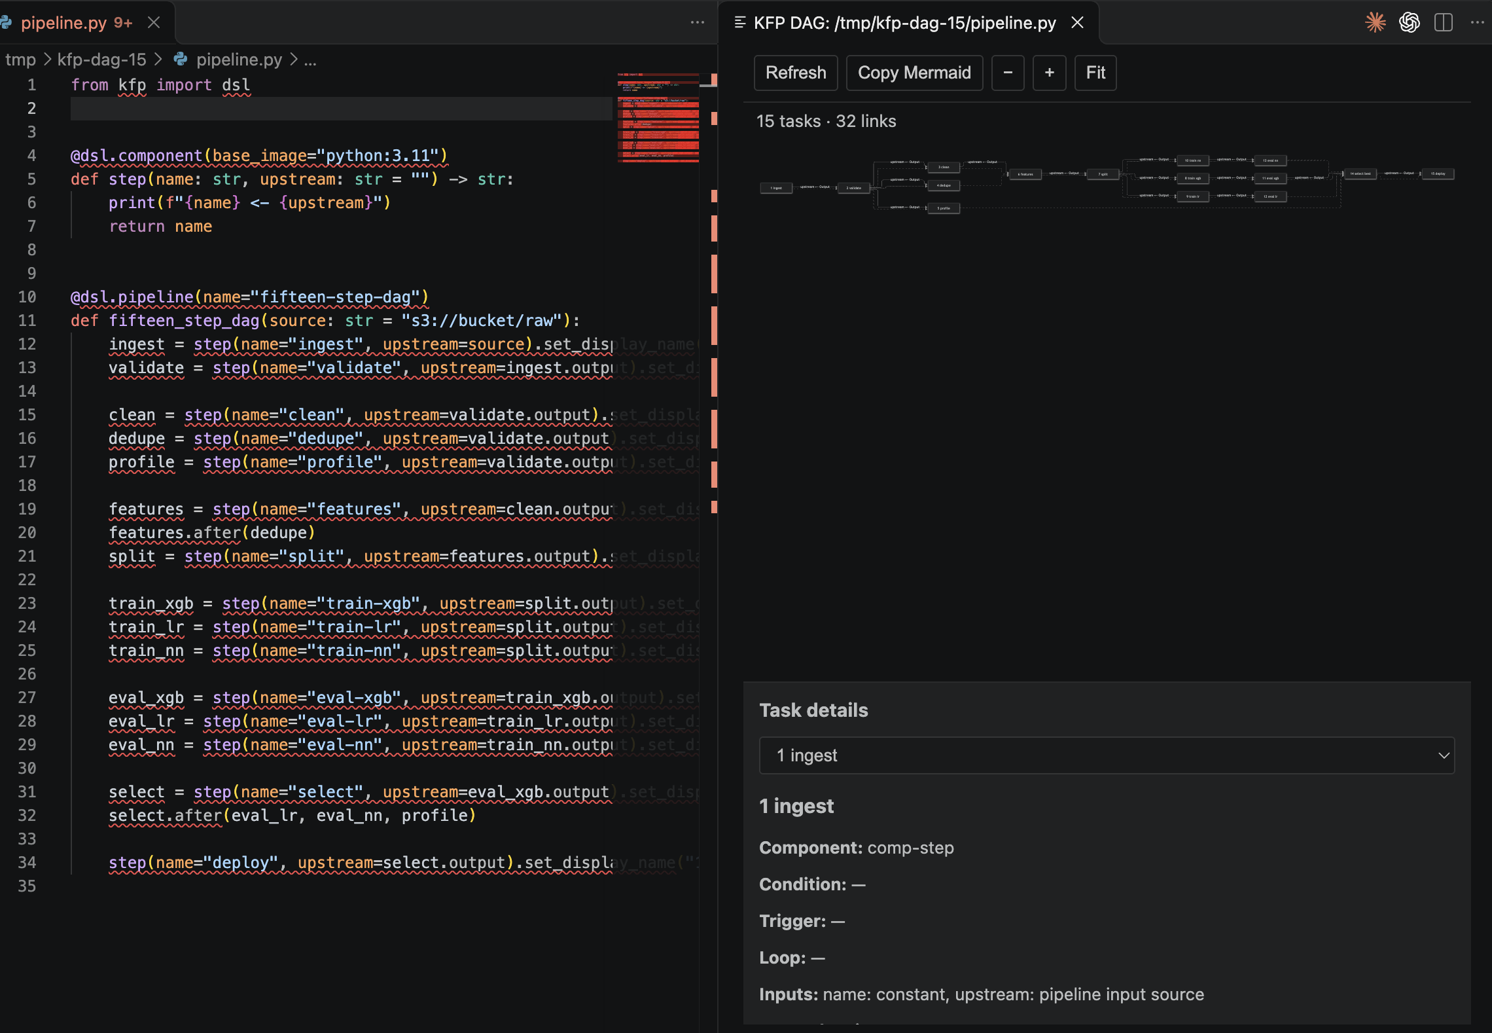This screenshot has height=1033, width=1492.
Task: Open the breadcrumb ellipsis symbol list
Action: point(310,60)
